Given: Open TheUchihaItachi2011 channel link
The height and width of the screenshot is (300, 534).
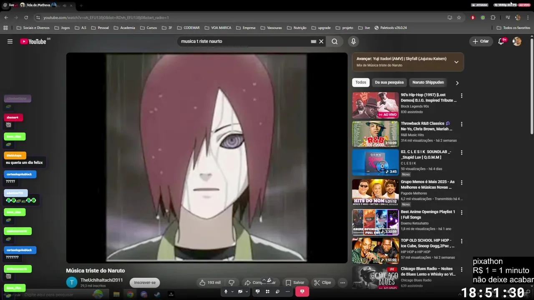Looking at the screenshot, I should 101,280.
